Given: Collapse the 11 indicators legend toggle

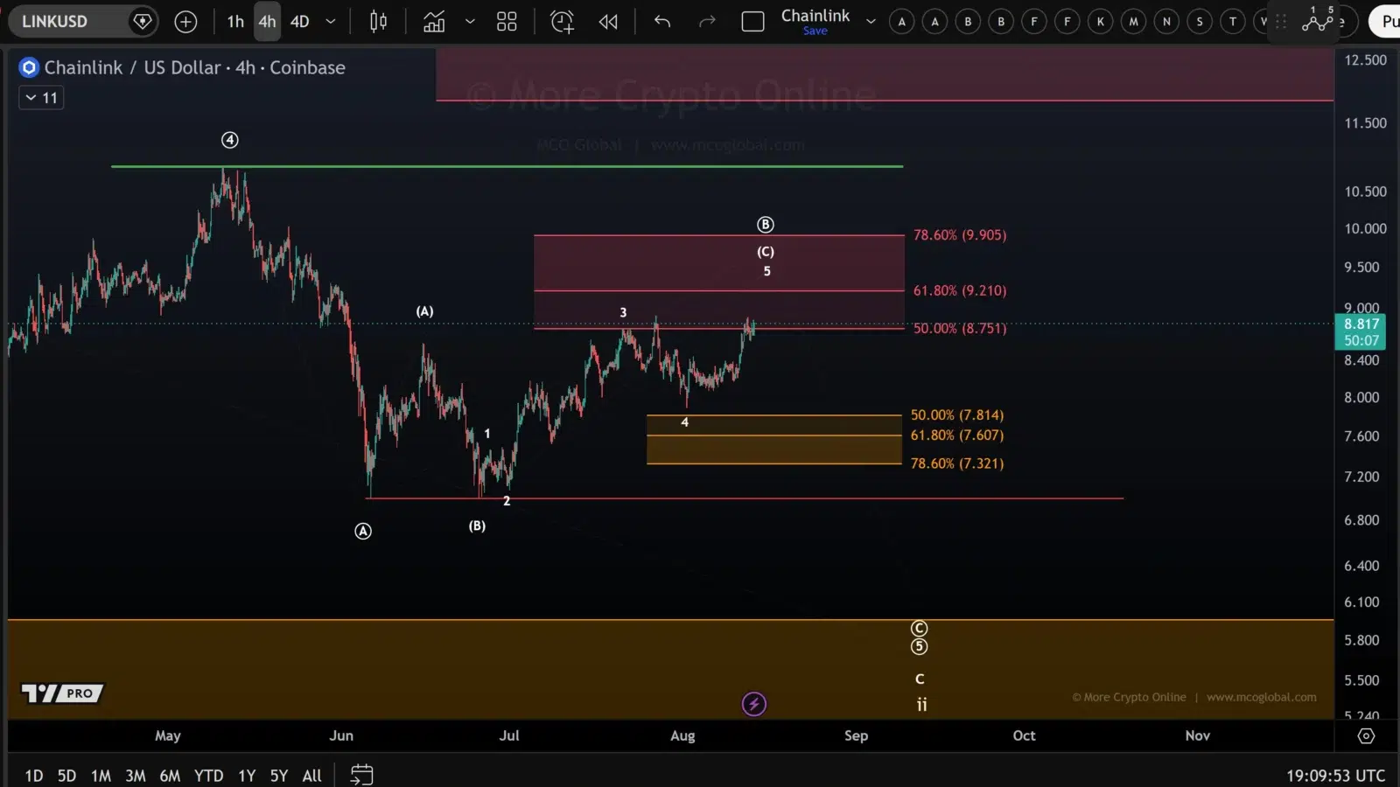Looking at the screenshot, I should [x=41, y=98].
